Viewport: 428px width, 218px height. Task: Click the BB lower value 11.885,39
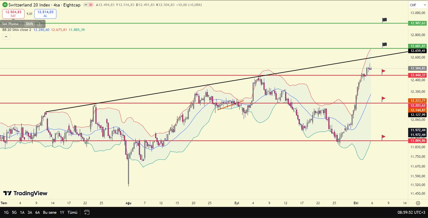click(77, 30)
